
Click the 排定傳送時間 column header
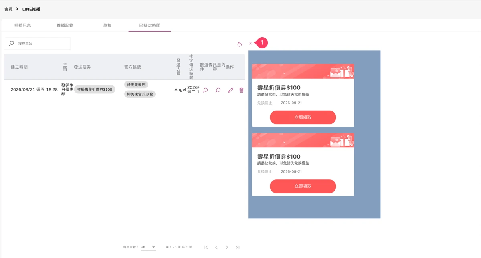(191, 67)
